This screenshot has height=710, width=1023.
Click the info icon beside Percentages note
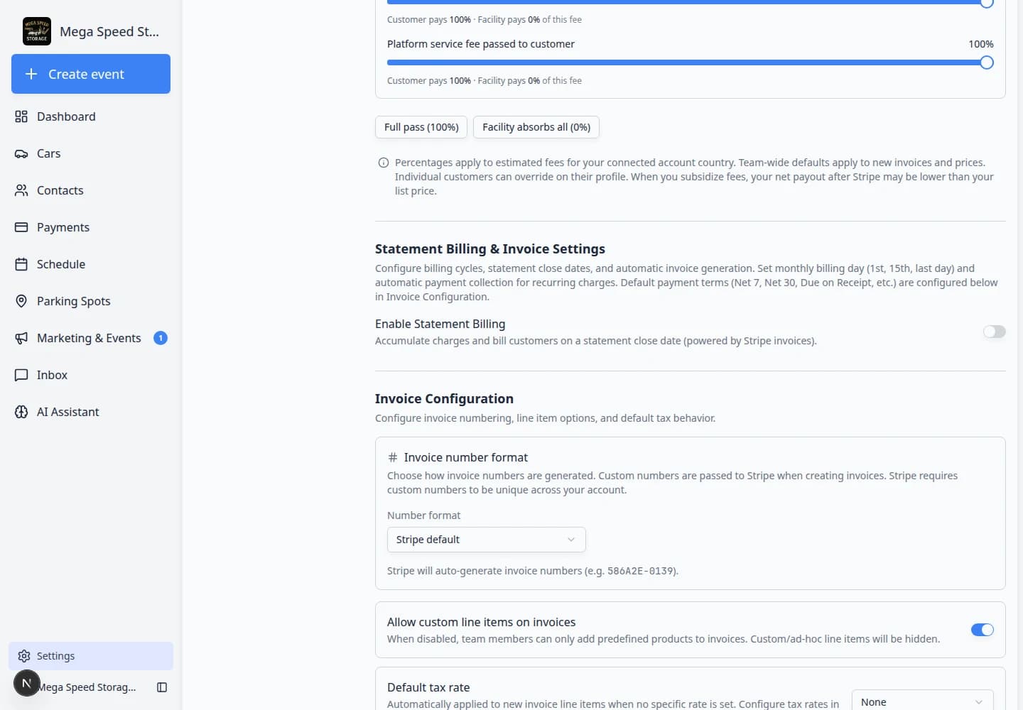pos(384,163)
